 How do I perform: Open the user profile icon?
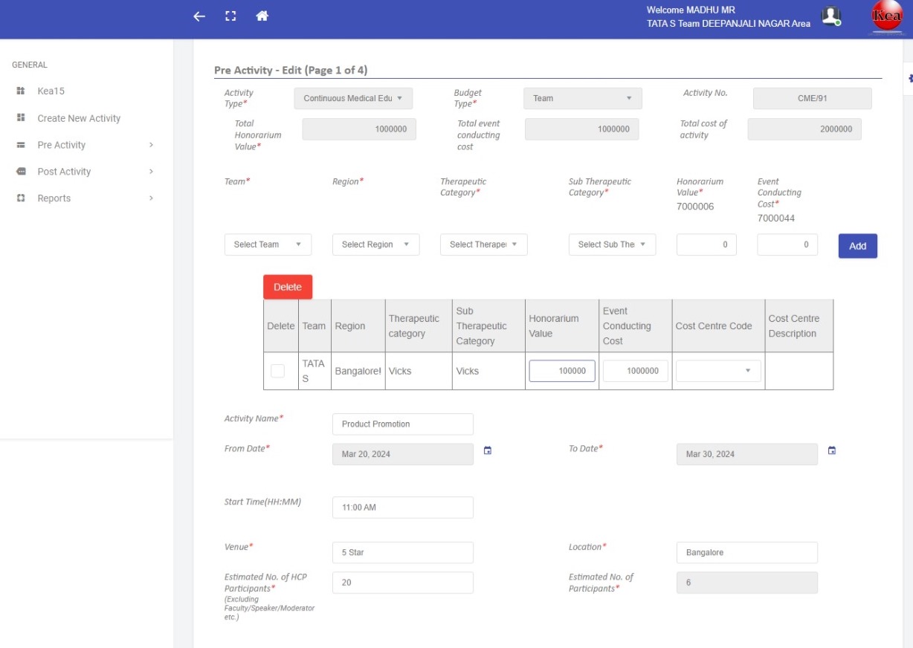pyautogui.click(x=831, y=16)
